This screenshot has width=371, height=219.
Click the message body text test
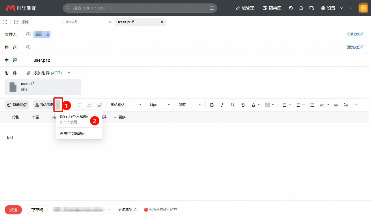coord(10,138)
